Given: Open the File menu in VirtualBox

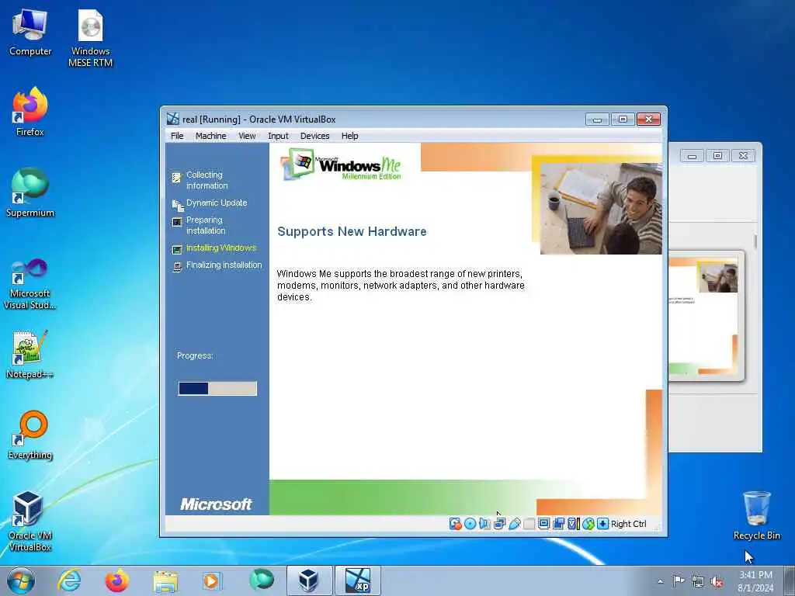Looking at the screenshot, I should [177, 136].
